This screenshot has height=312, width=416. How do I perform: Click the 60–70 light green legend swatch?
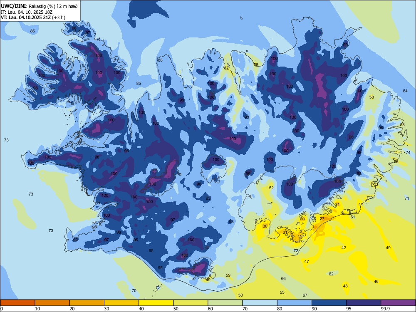225,303
